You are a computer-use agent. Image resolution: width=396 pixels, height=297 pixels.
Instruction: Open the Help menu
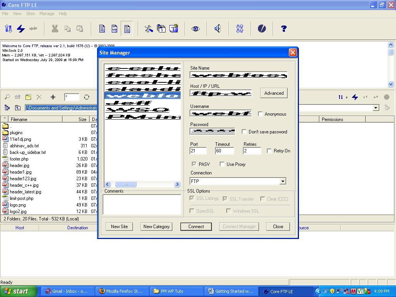[x=63, y=14]
